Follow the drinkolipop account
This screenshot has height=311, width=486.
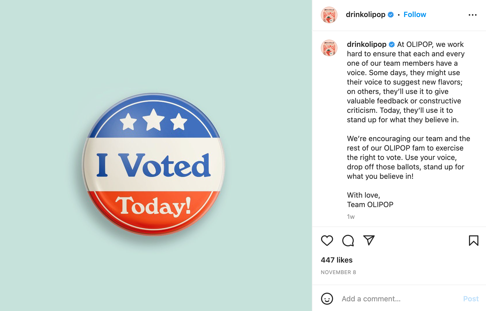click(415, 15)
